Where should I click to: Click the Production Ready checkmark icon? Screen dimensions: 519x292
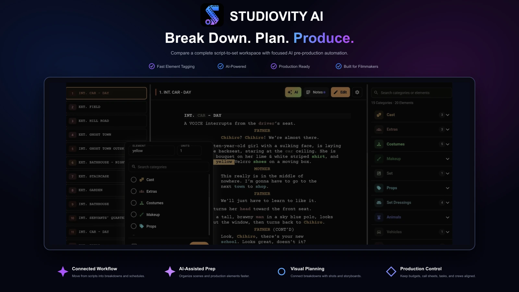(x=274, y=66)
